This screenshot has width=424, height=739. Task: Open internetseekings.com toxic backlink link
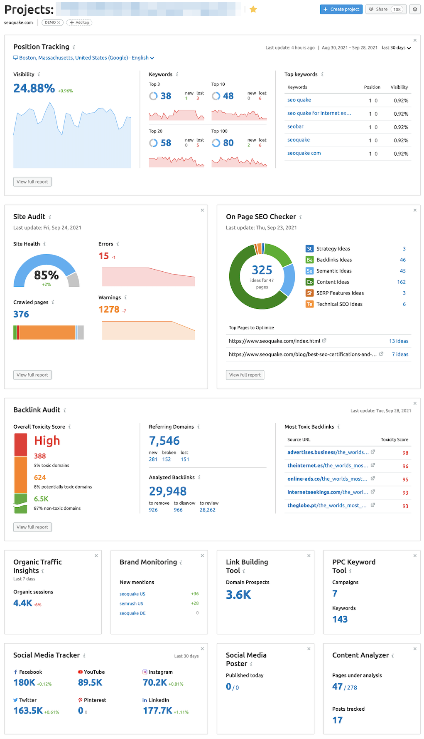point(328,492)
